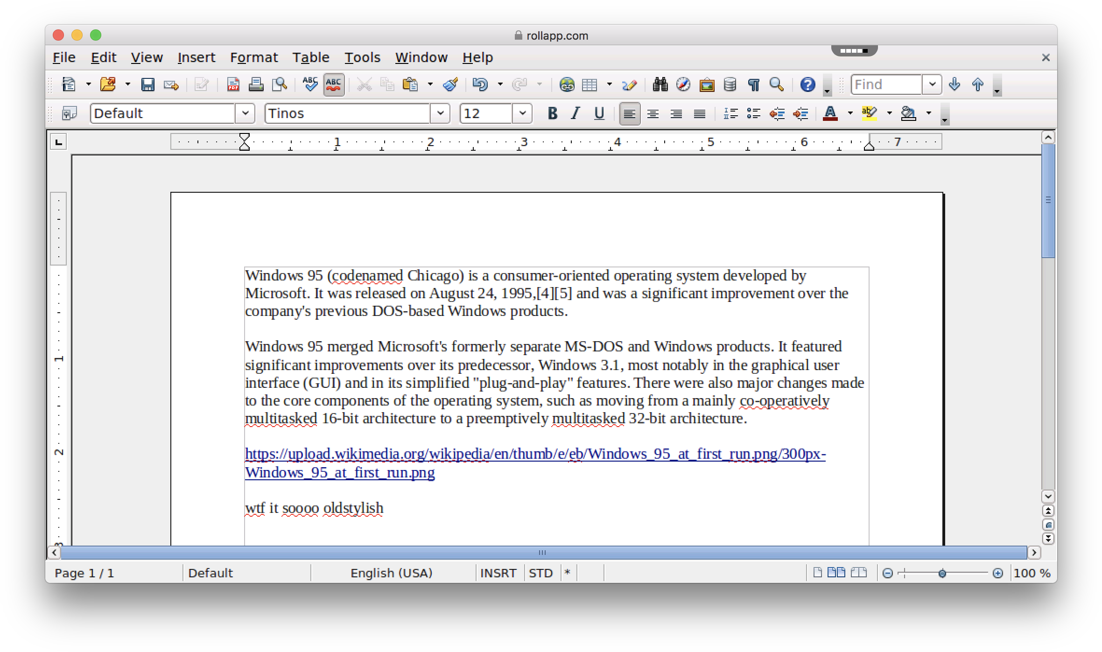The image size is (1102, 652).
Task: Run the spellcheck
Action: click(309, 84)
